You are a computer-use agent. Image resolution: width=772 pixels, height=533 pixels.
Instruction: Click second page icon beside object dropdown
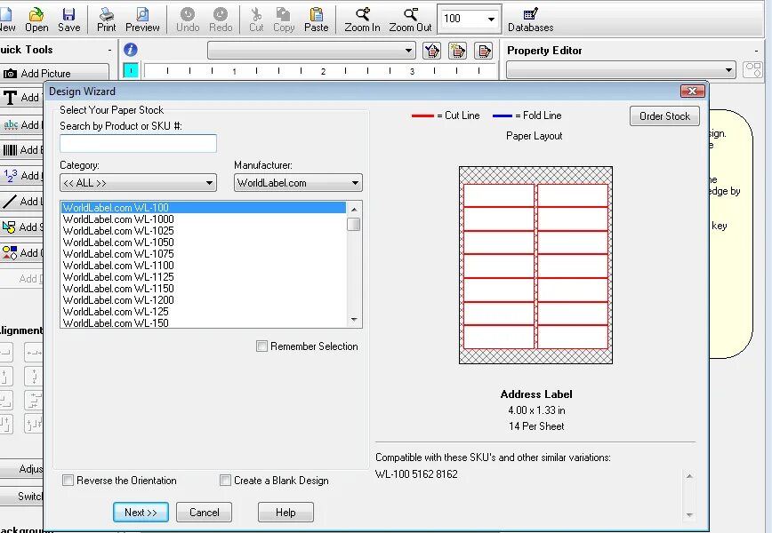(x=457, y=51)
